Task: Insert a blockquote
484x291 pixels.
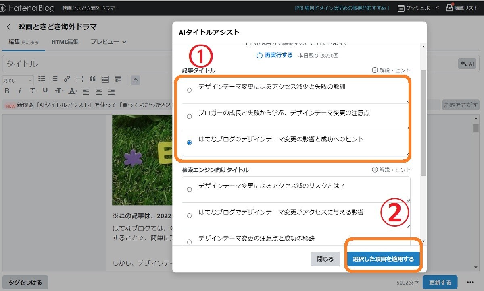Action: click(92, 79)
